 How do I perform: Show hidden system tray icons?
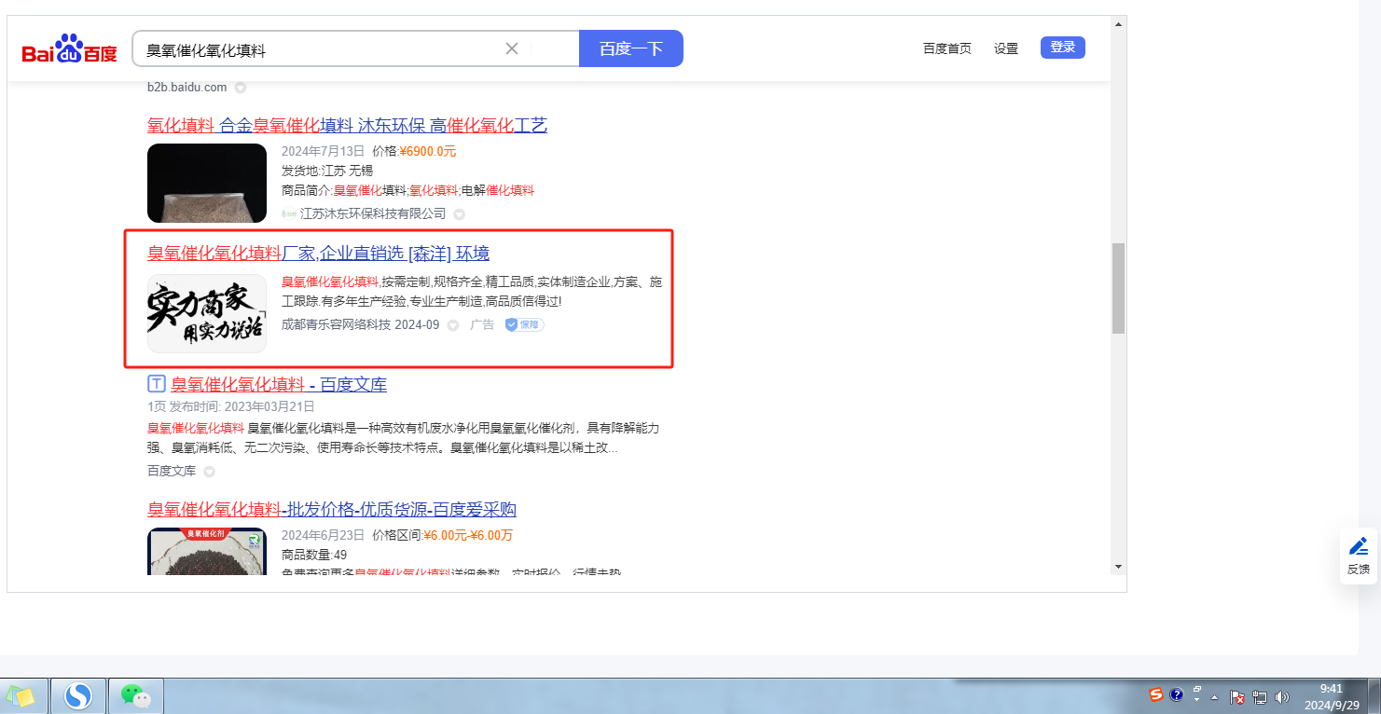[x=1215, y=696]
